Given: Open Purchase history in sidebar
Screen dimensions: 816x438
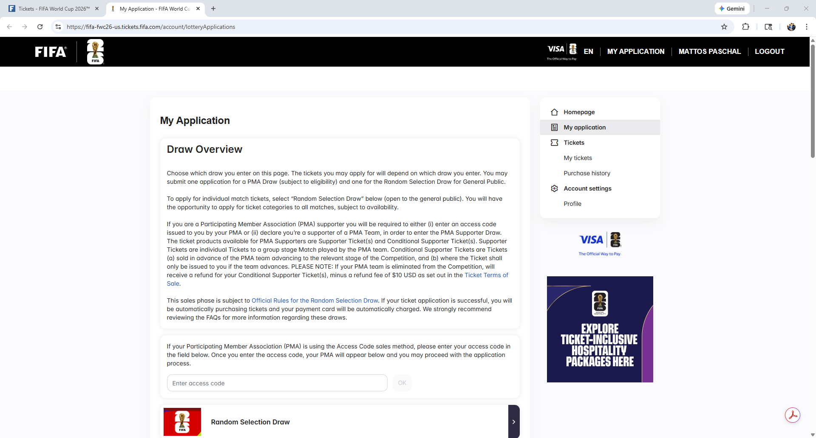Looking at the screenshot, I should [x=587, y=173].
